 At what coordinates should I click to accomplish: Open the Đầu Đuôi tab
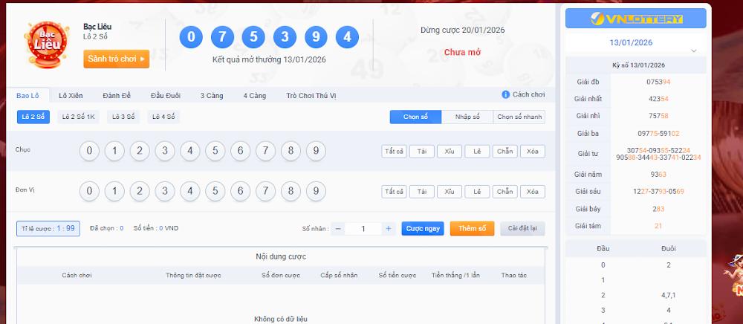pos(166,96)
